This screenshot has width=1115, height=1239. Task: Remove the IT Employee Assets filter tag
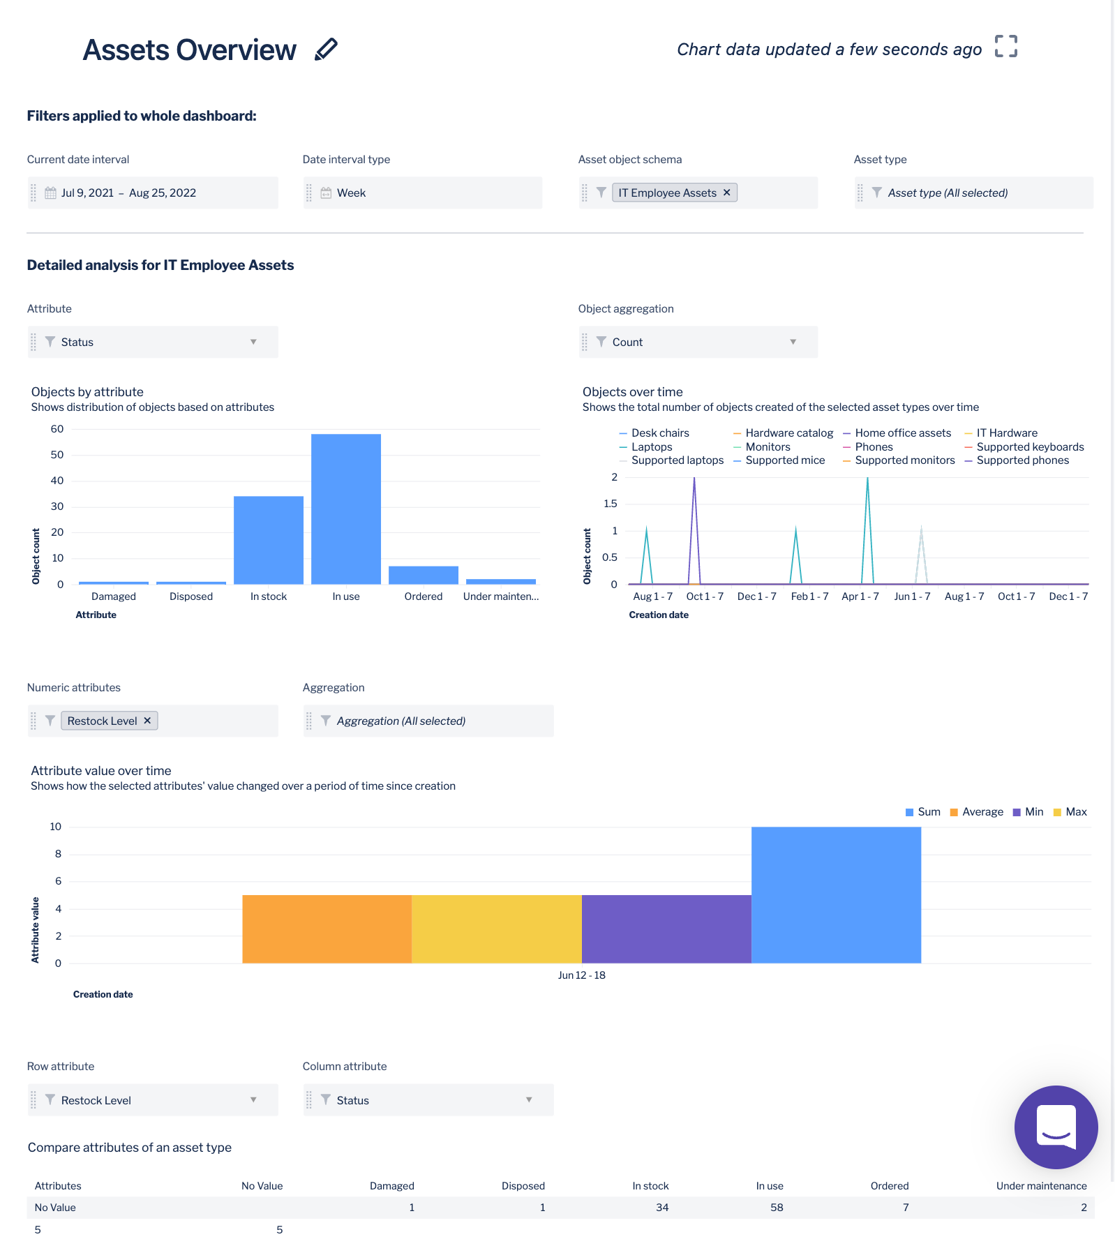[726, 193]
